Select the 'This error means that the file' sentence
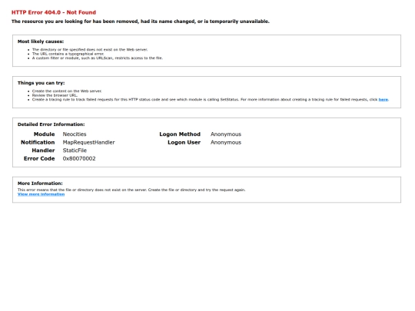The height and width of the screenshot is (311, 415). 131,190
